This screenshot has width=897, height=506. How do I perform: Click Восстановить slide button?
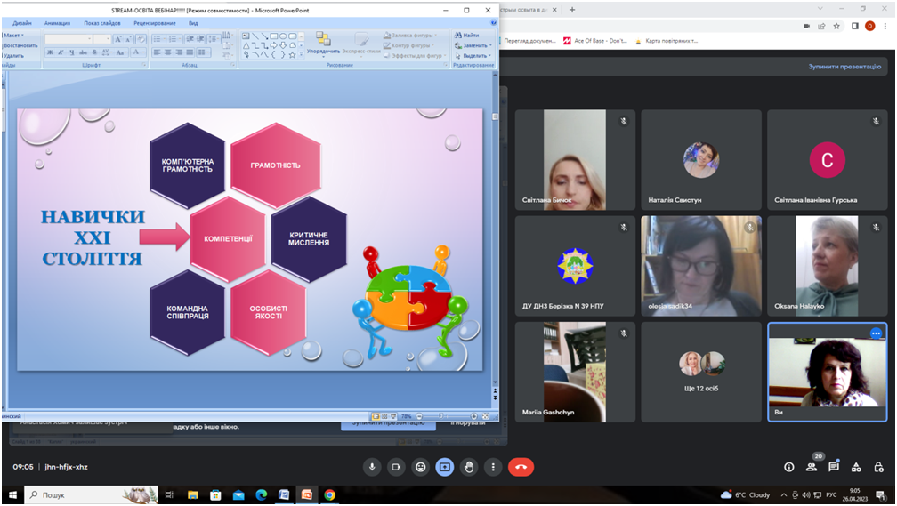(x=20, y=45)
